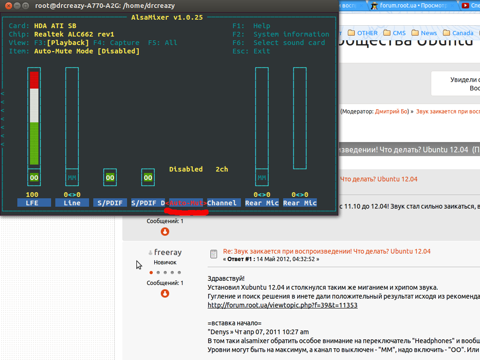Toggle the Line channel MM mute box
This screenshot has height=360, width=480.
[x=72, y=178]
